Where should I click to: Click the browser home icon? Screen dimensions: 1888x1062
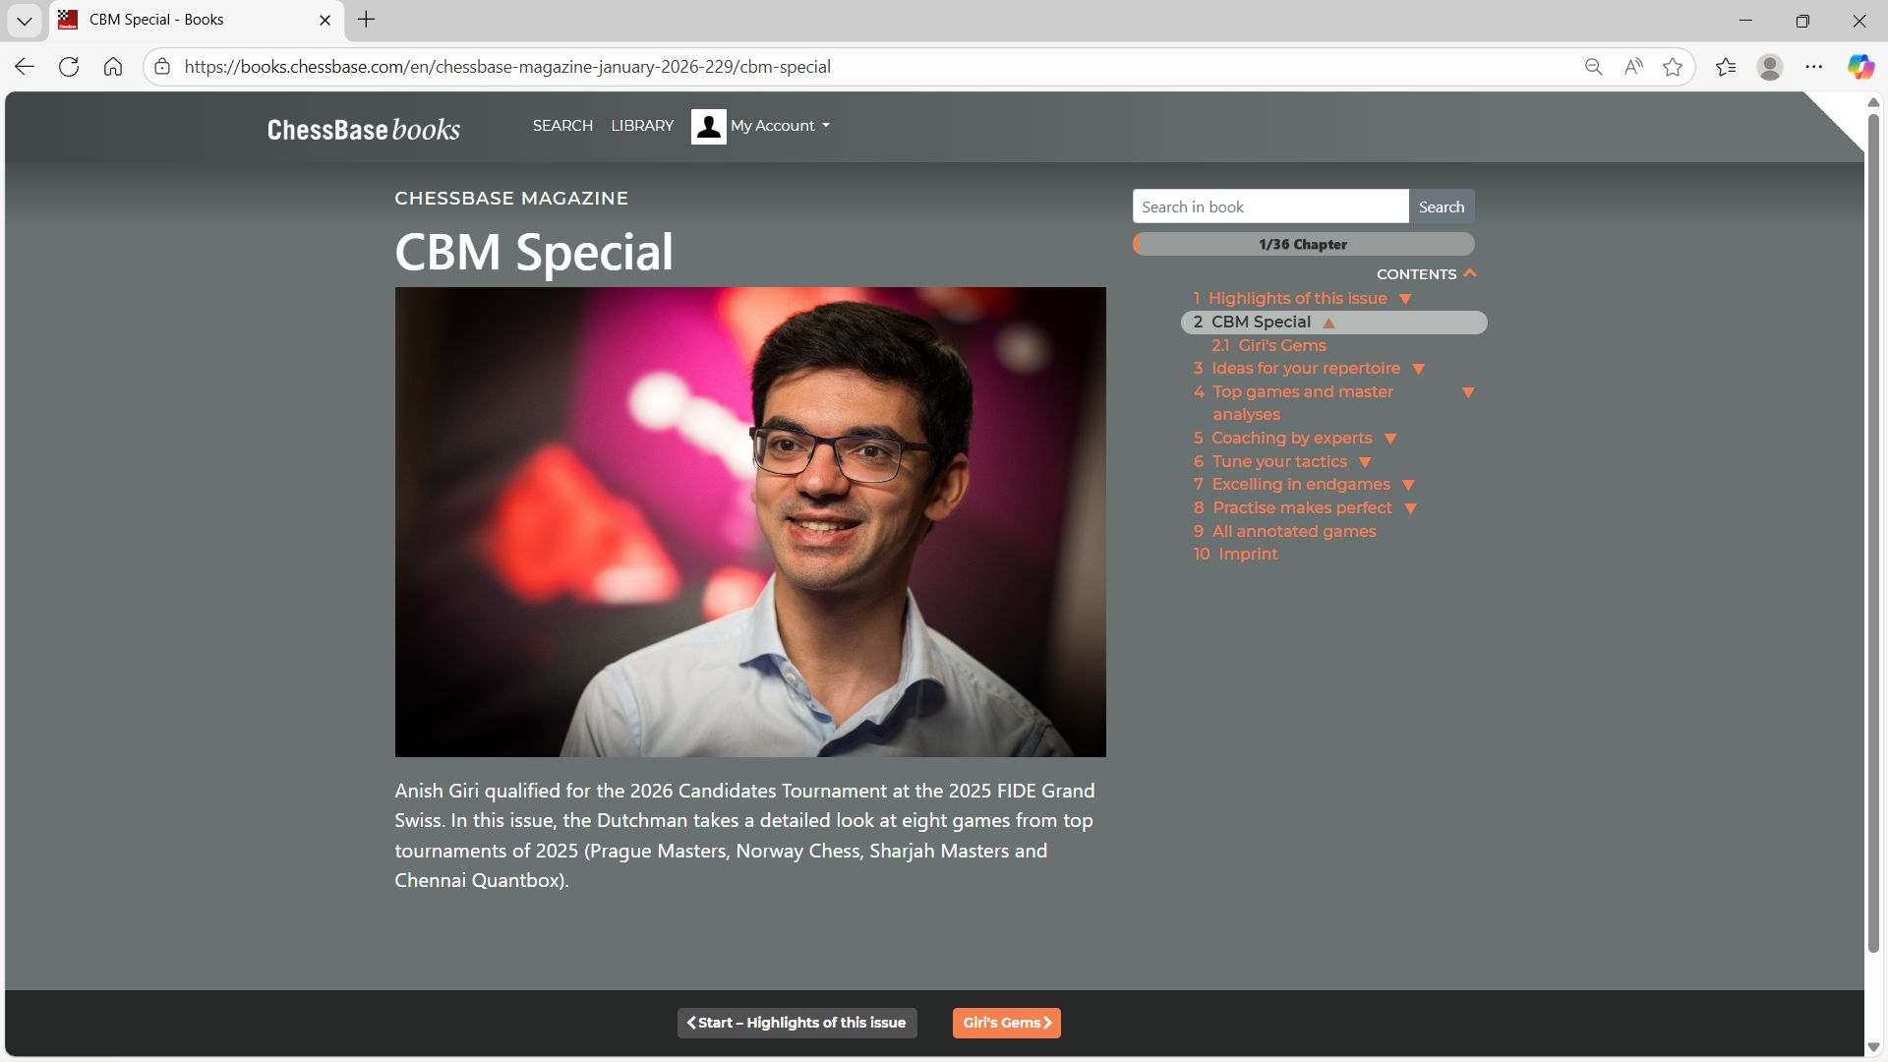113,67
